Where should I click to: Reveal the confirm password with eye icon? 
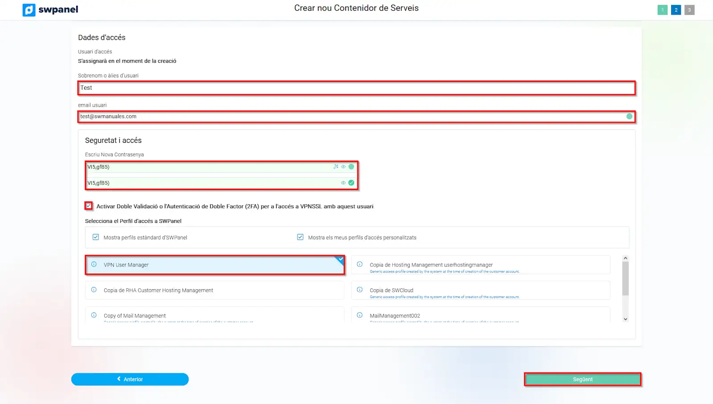click(343, 183)
